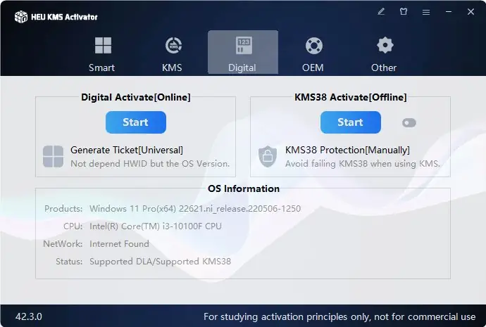
Task: Open the hamburger menu in title bar
Action: [x=426, y=12]
